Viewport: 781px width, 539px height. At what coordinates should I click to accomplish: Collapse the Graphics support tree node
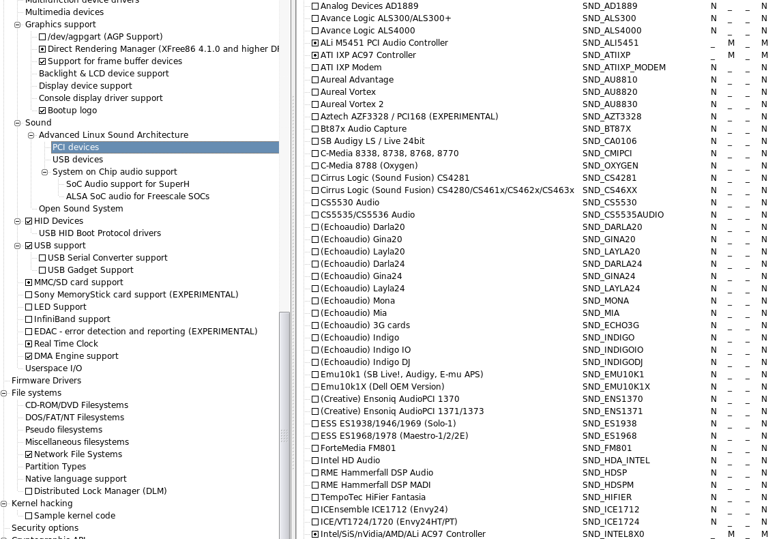click(x=18, y=25)
